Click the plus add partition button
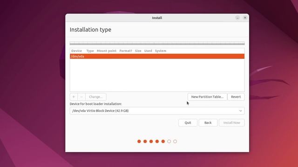Viewport: 298px width, 167px height. pos(74,97)
